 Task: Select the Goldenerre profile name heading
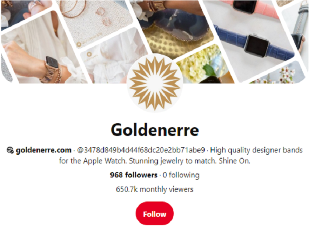point(155,130)
